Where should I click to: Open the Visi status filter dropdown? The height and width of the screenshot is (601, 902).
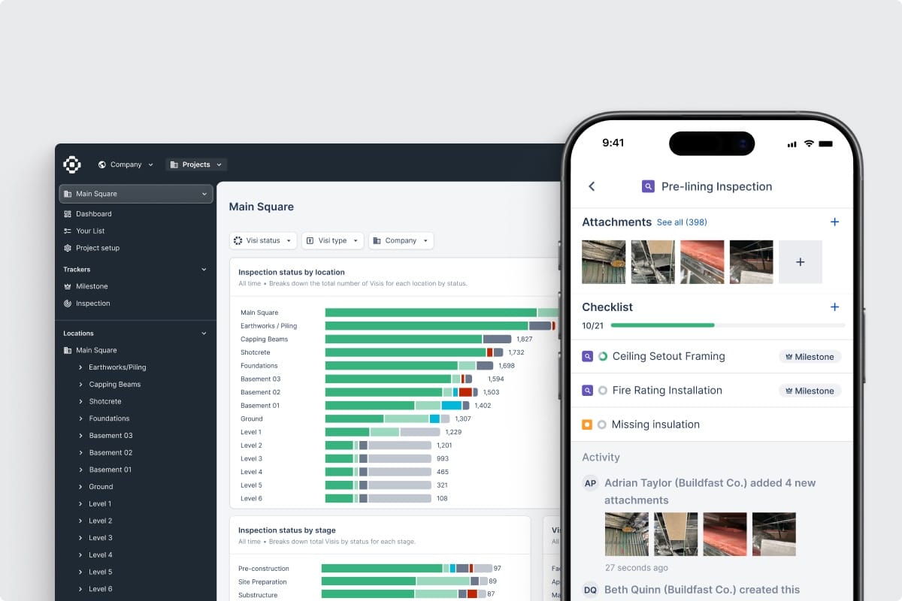263,240
